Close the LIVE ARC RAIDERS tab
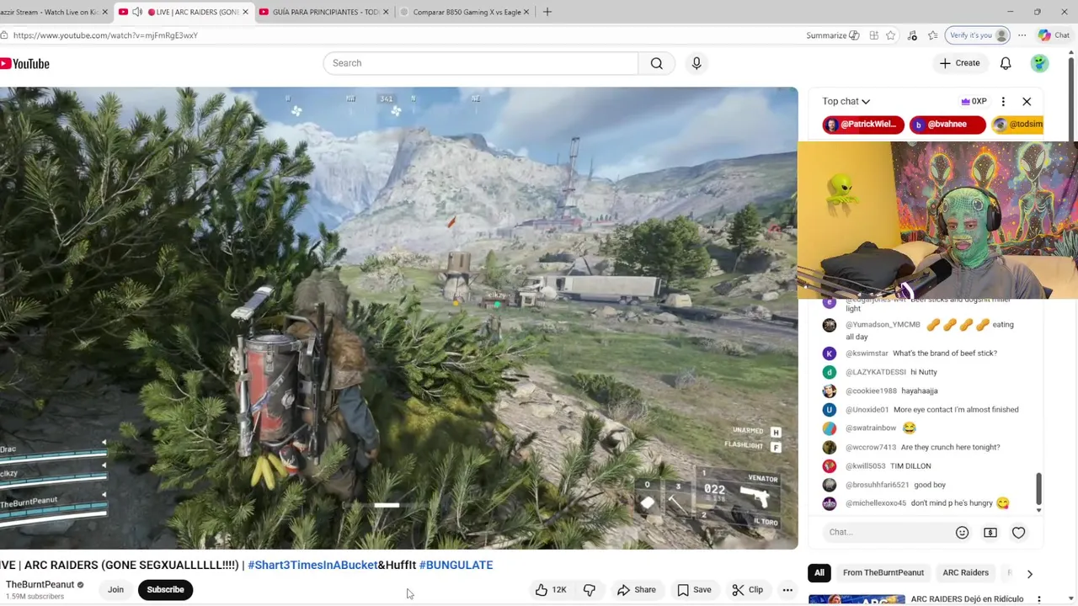Viewport: 1078px width, 606px height. pos(245,12)
